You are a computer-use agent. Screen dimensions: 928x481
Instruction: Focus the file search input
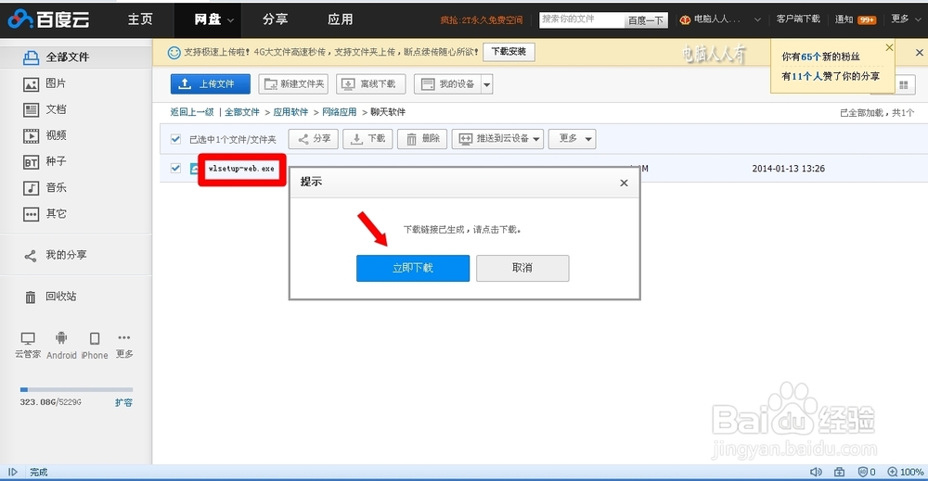(x=583, y=19)
